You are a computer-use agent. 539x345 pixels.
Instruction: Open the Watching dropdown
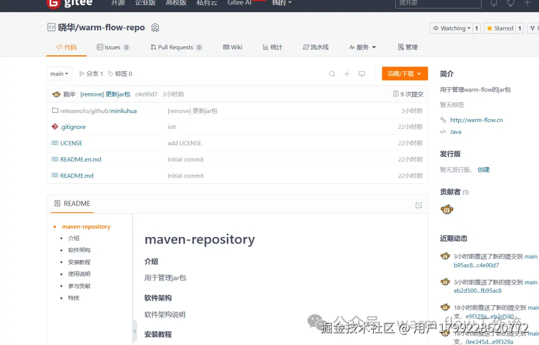(451, 28)
